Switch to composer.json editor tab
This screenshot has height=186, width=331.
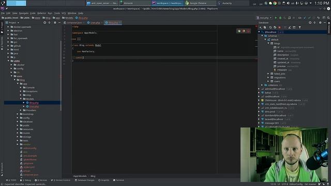tap(74, 23)
